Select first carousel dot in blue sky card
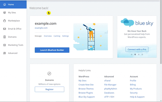Viewport: 162px width, 102px height. pyautogui.click(x=131, y=54)
